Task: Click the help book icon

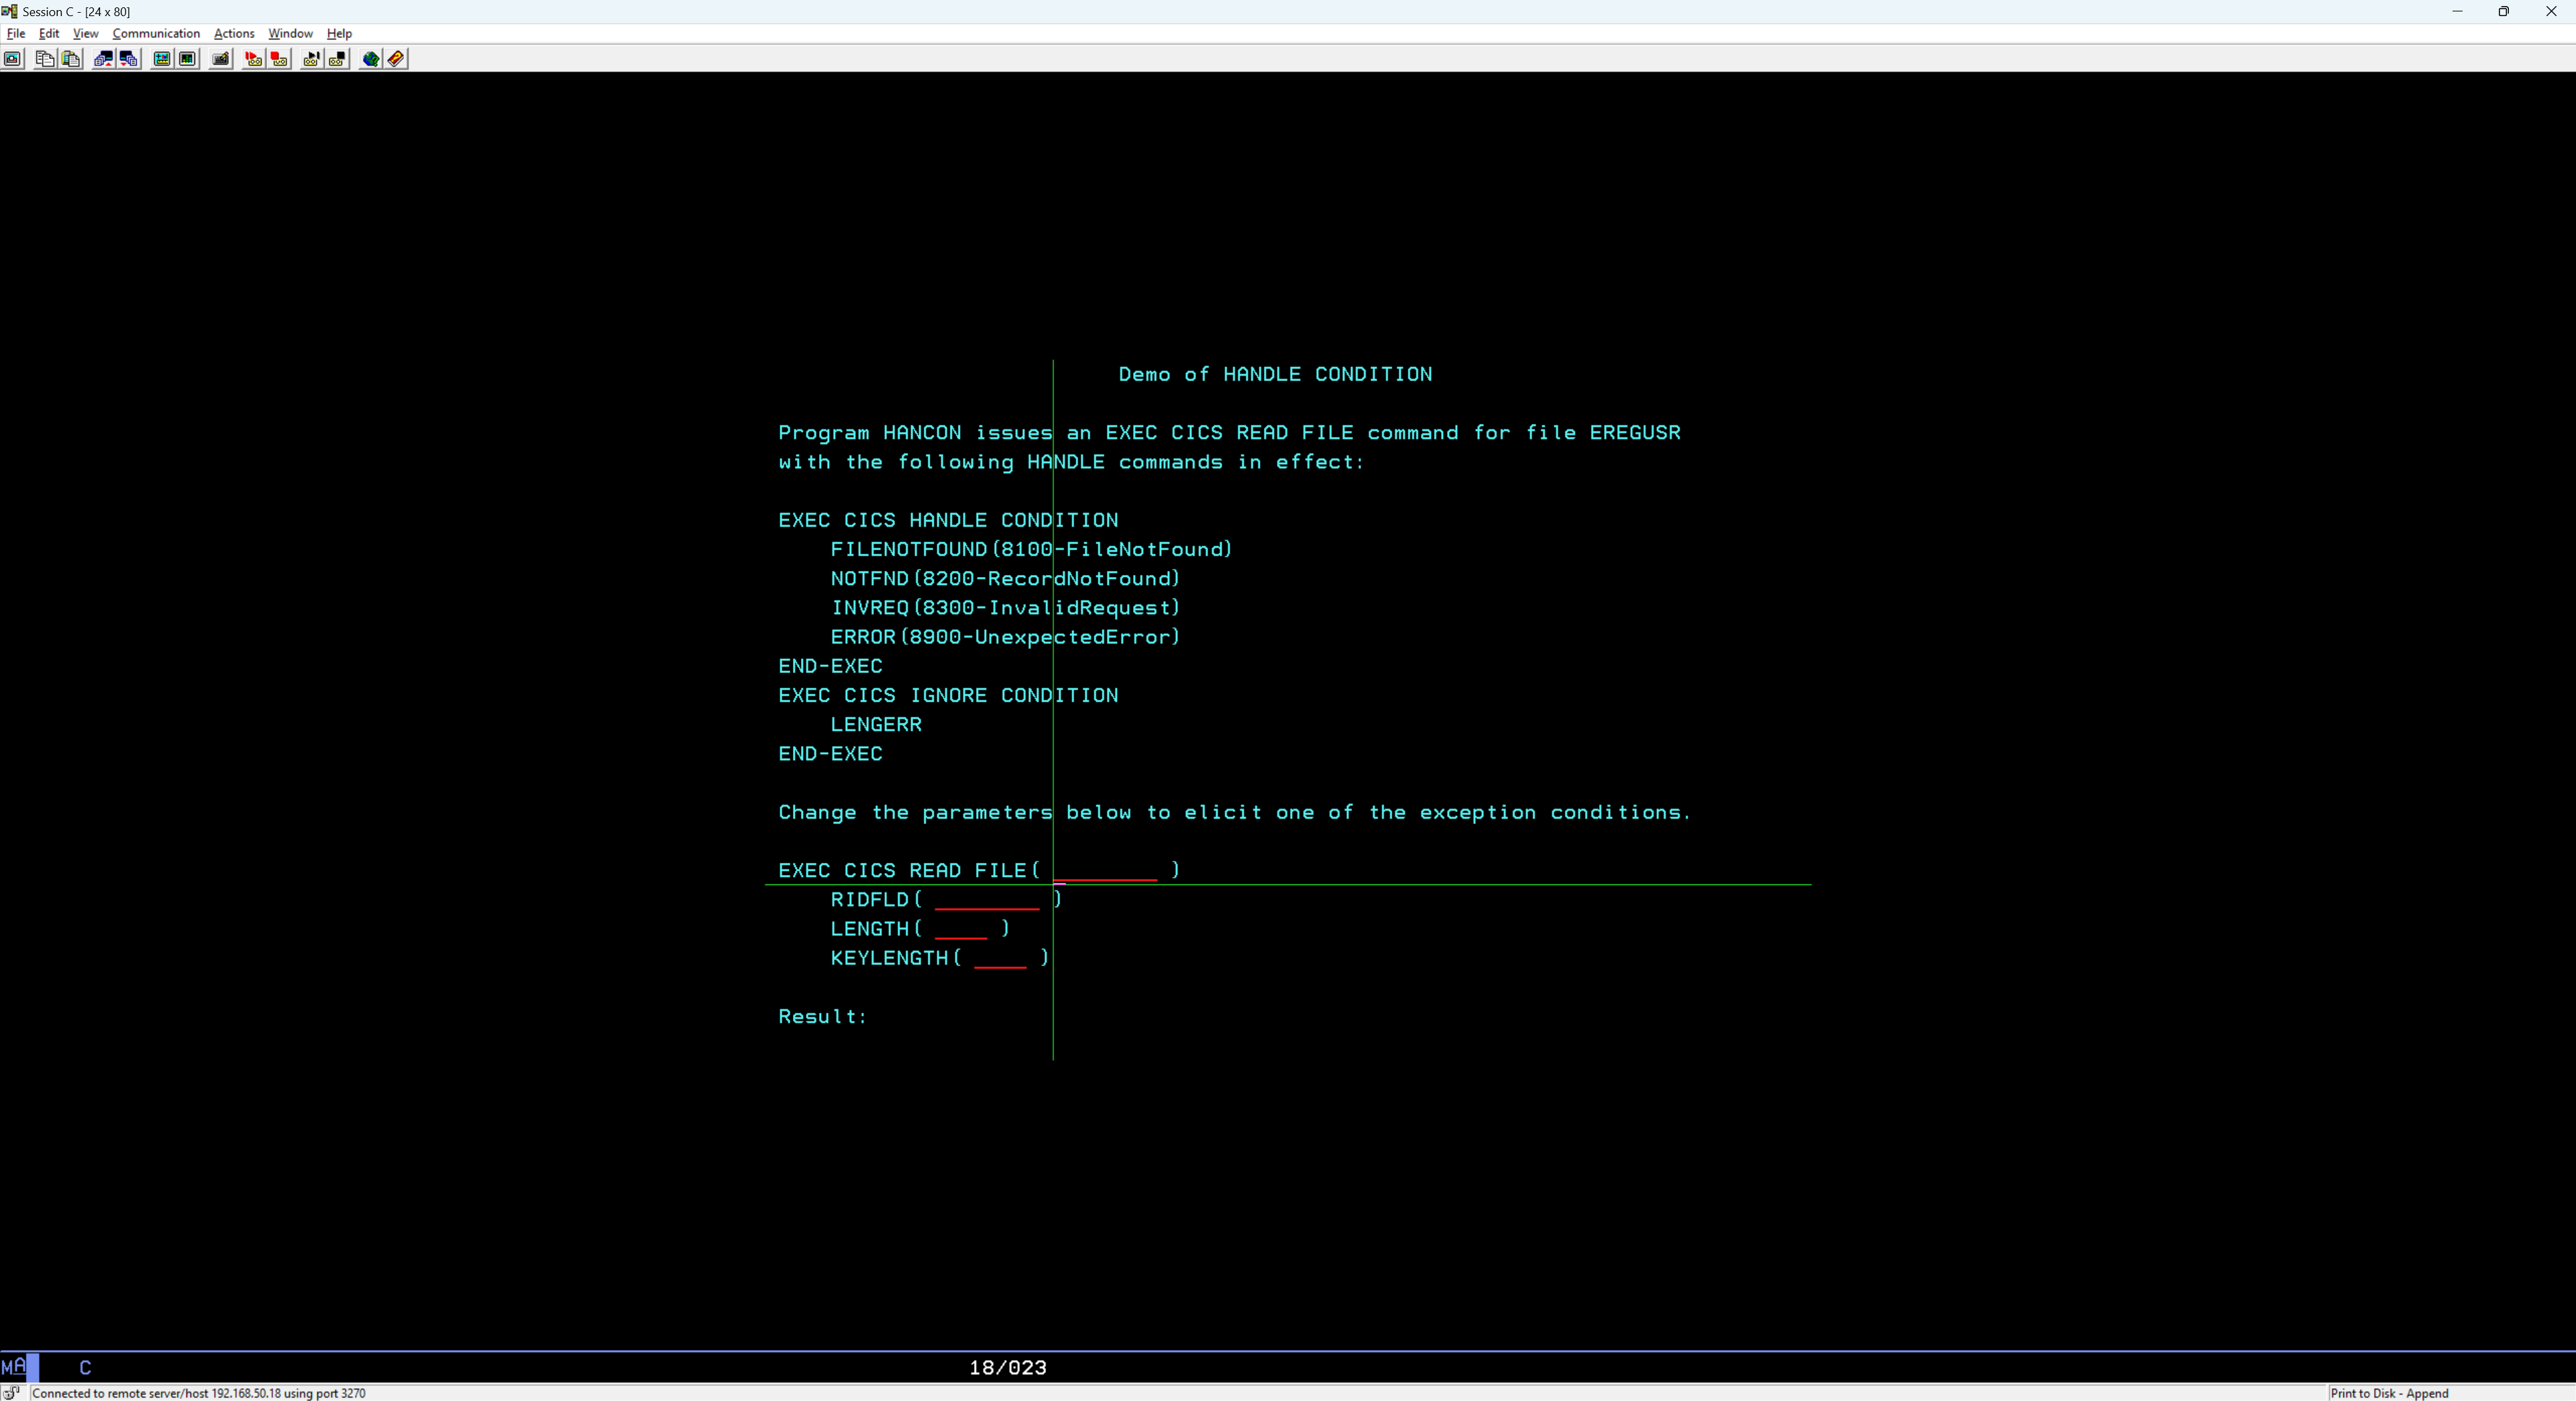Action: pos(396,59)
